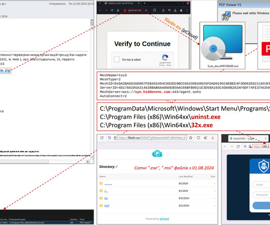Click the shield icon in filedn.eu toolbar
Image resolution: width=270 pixels, height=225 pixels.
tap(198, 138)
